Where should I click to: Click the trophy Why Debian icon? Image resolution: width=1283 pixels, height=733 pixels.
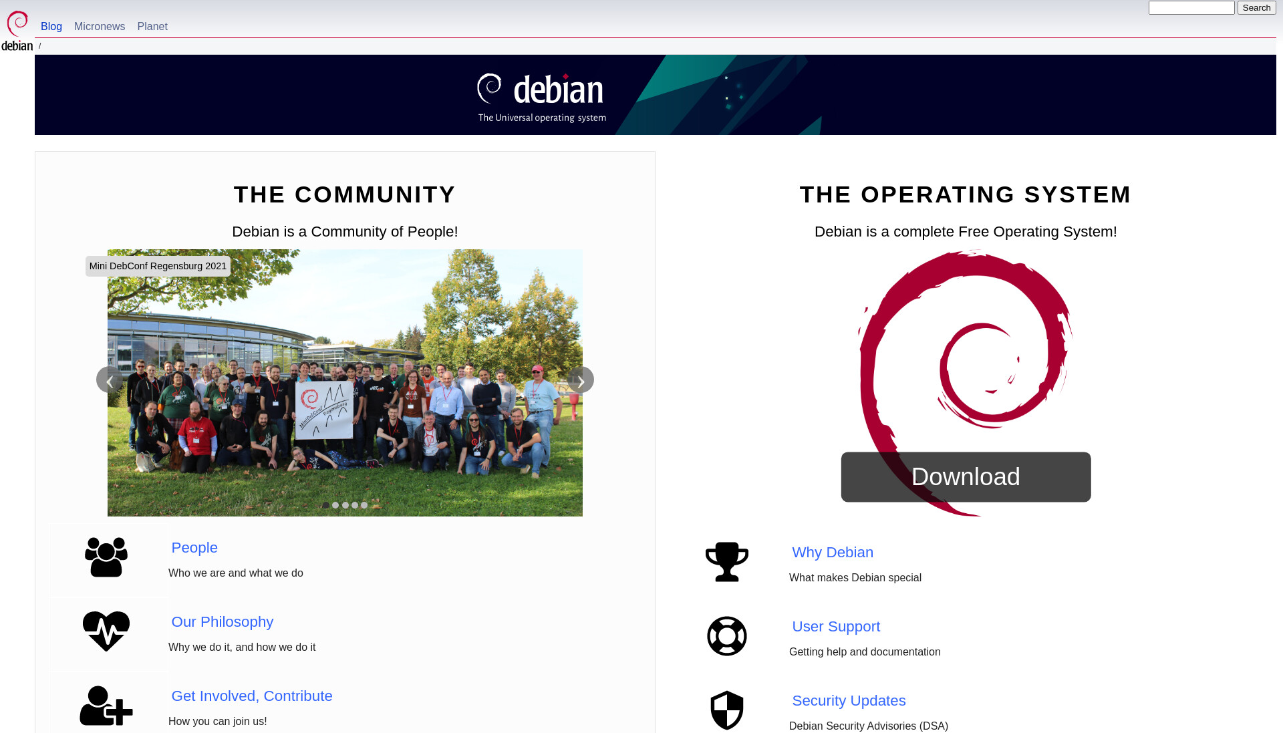pos(727,562)
